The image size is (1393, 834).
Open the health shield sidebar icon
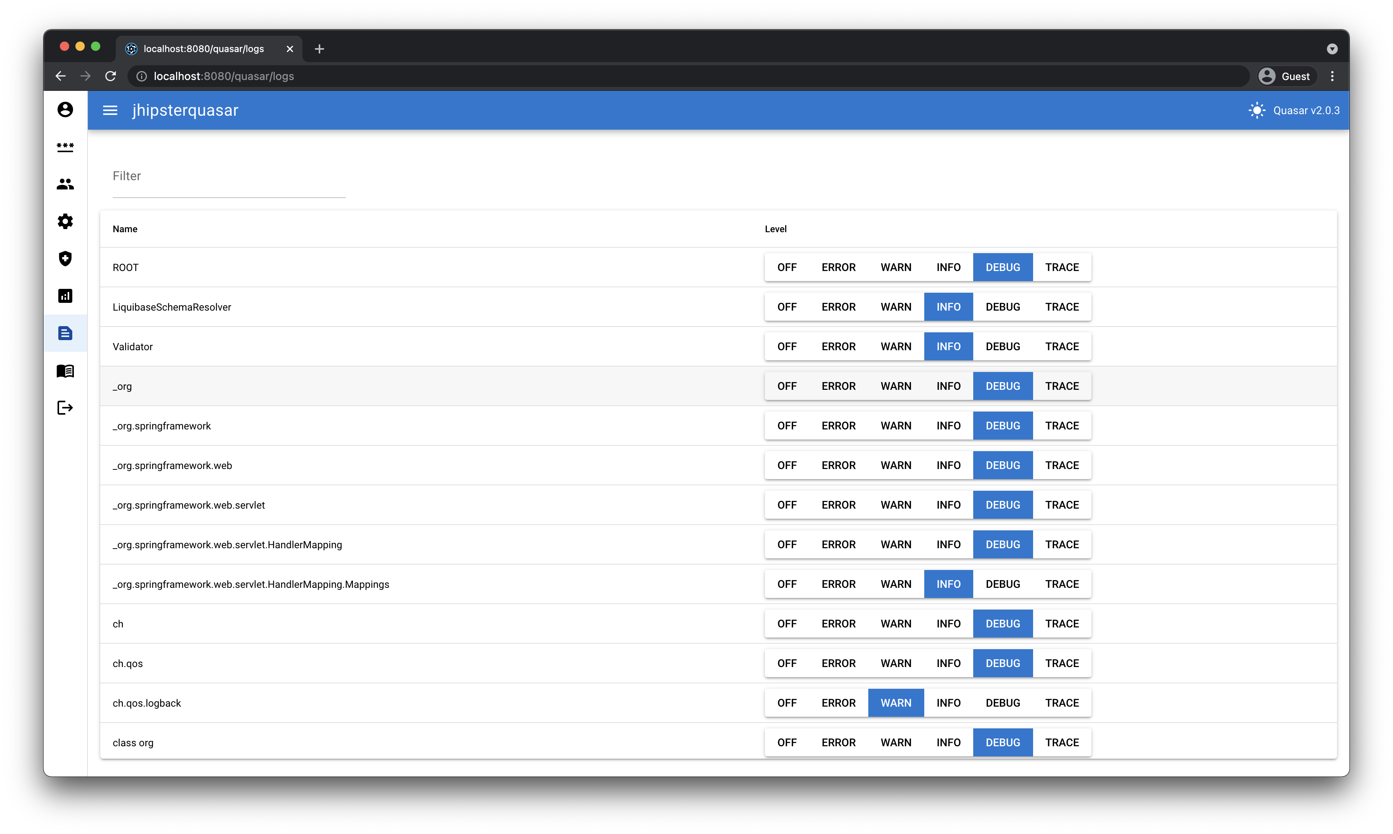pyautogui.click(x=65, y=259)
